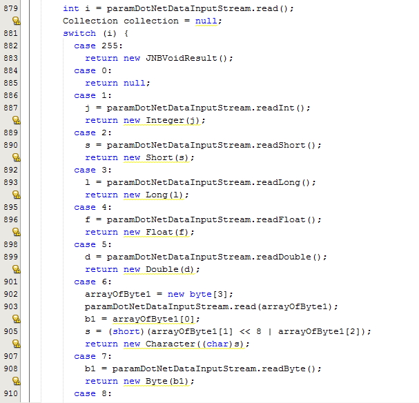Click the 'case 8:' label
419x403 pixels.
(x=92, y=393)
